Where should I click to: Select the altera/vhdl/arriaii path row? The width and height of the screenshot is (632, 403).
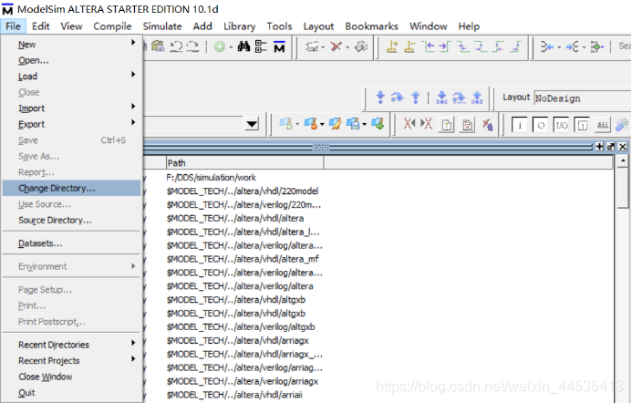coord(234,395)
